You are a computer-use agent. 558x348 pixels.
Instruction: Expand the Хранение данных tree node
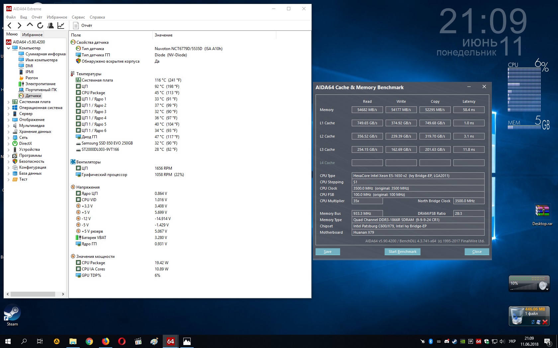point(8,132)
